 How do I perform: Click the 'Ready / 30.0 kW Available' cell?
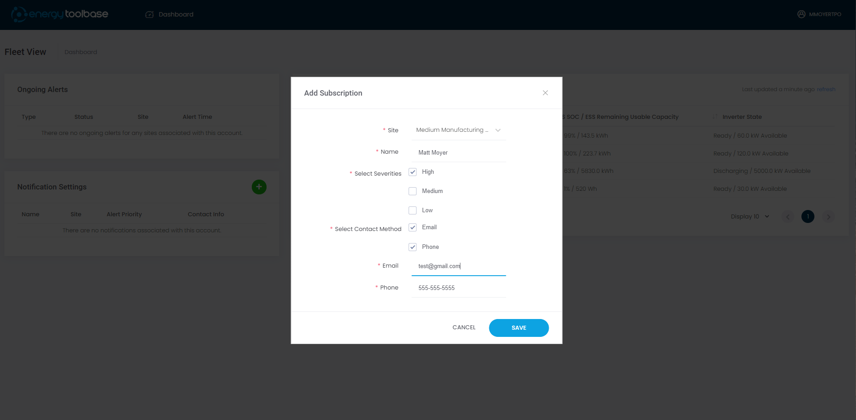750,189
